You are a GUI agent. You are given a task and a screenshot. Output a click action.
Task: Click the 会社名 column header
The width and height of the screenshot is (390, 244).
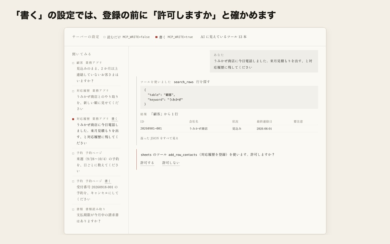(193, 122)
